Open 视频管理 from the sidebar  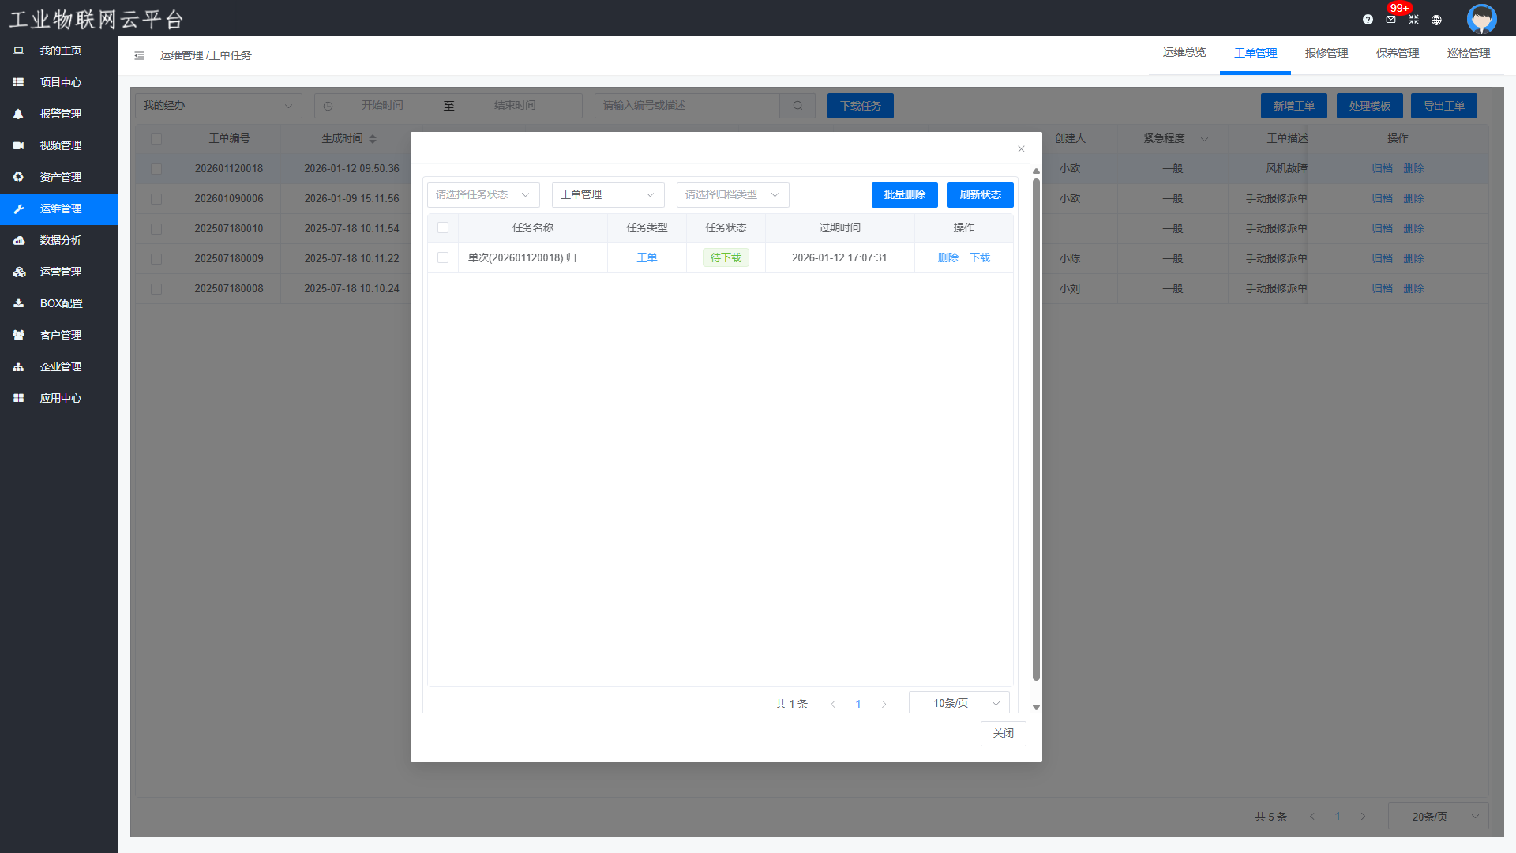point(60,145)
